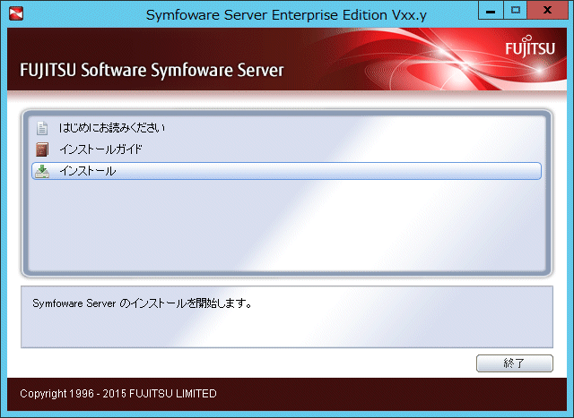Screen dimensions: 574x418
Task: Click the green download icon beside インストール
Action: [x=42, y=171]
